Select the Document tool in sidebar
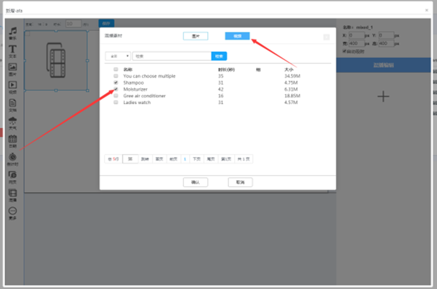The width and height of the screenshot is (437, 289). 13,103
